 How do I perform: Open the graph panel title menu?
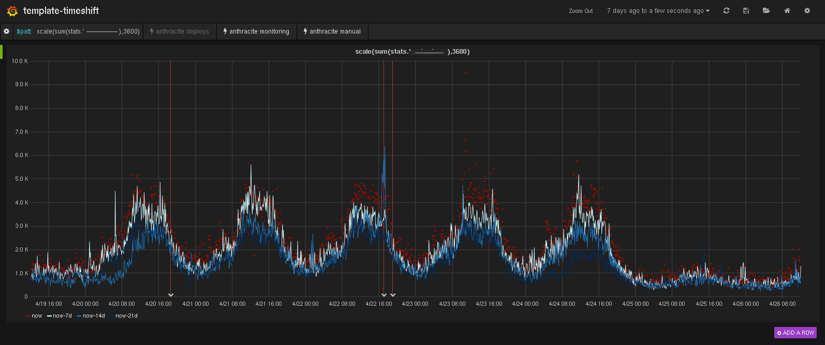click(x=412, y=52)
